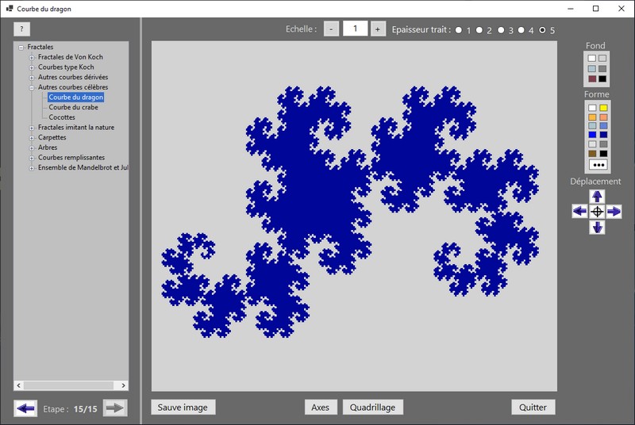Click the question mark help button
635x425 pixels.
click(22, 29)
